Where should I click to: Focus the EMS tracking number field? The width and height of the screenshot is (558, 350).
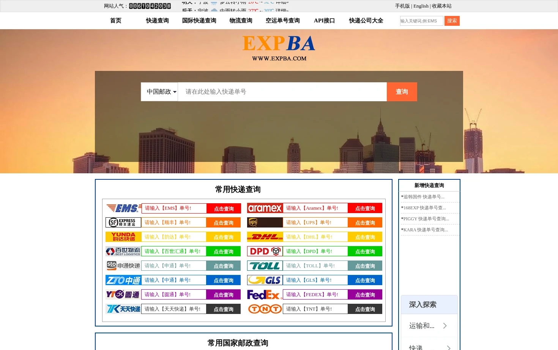(x=174, y=208)
